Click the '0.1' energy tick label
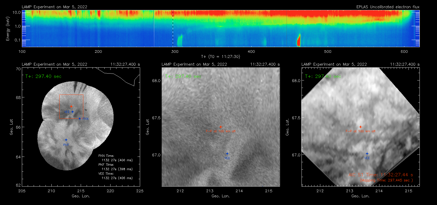This screenshot has height=205, width=437. pyautogui.click(x=17, y=40)
